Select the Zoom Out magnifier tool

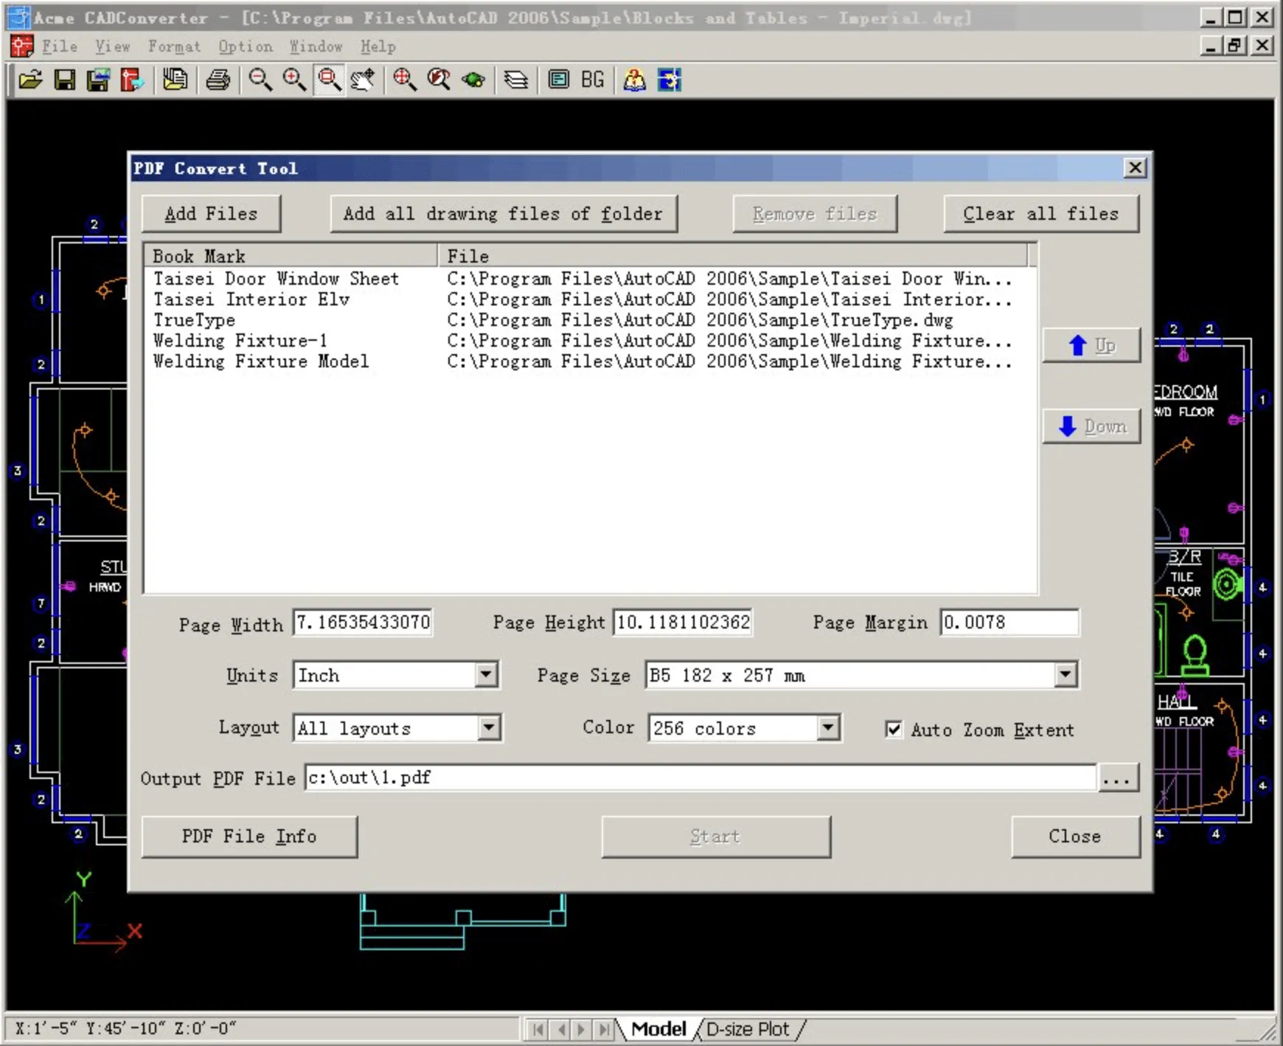click(x=260, y=80)
